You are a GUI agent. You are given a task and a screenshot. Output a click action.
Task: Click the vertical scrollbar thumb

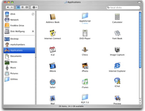click(140, 40)
